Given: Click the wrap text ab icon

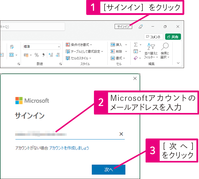Looking at the screenshot, I should (12, 47).
